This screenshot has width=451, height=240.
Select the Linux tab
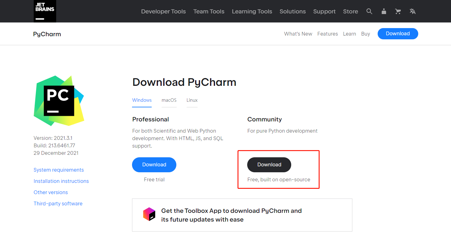(x=192, y=100)
